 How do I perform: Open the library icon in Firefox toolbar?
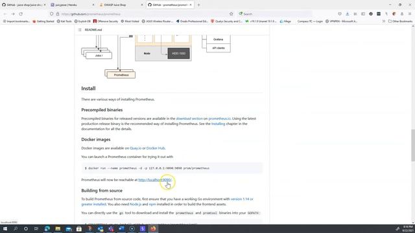(x=355, y=14)
